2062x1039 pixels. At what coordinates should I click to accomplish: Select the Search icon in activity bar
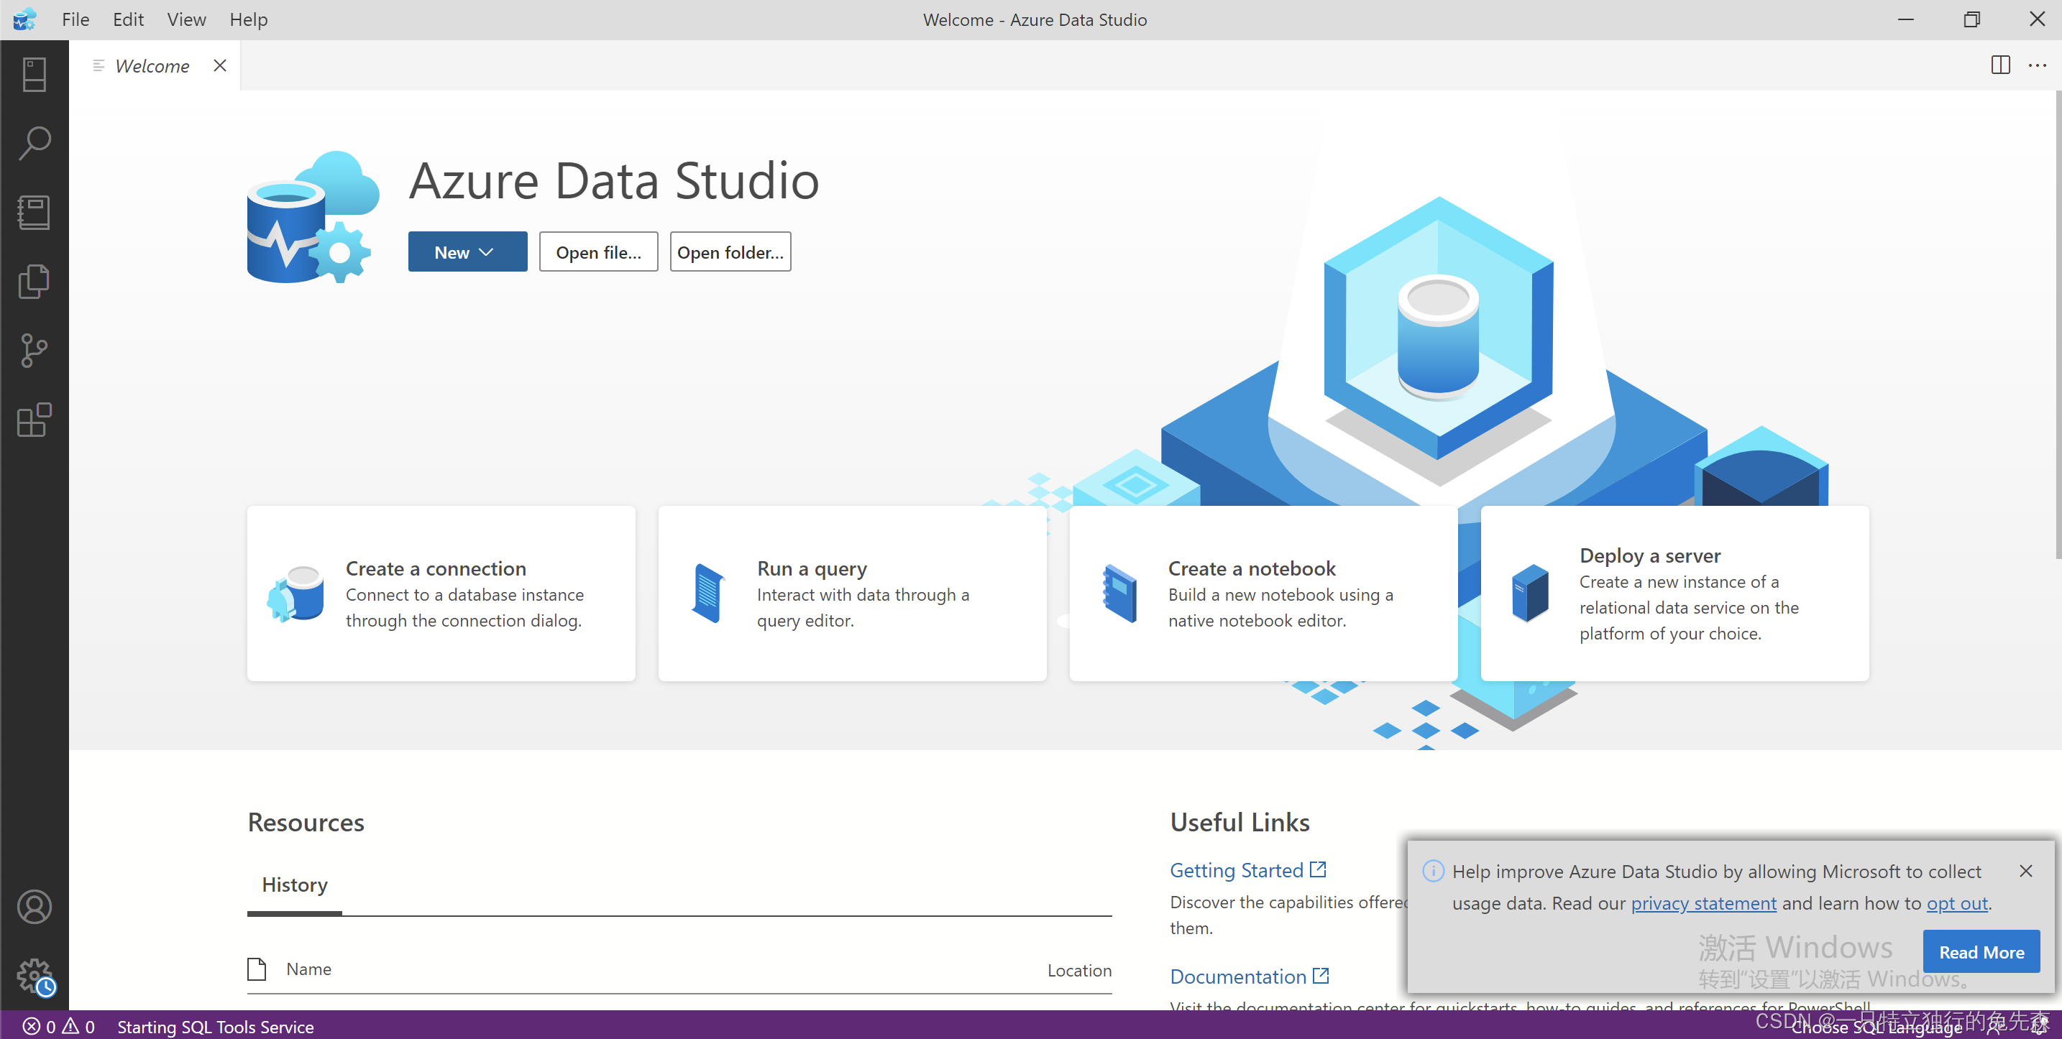tap(34, 142)
